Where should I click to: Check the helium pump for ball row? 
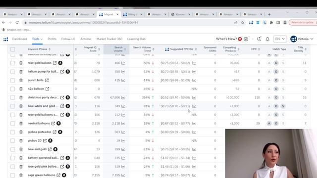12,72
